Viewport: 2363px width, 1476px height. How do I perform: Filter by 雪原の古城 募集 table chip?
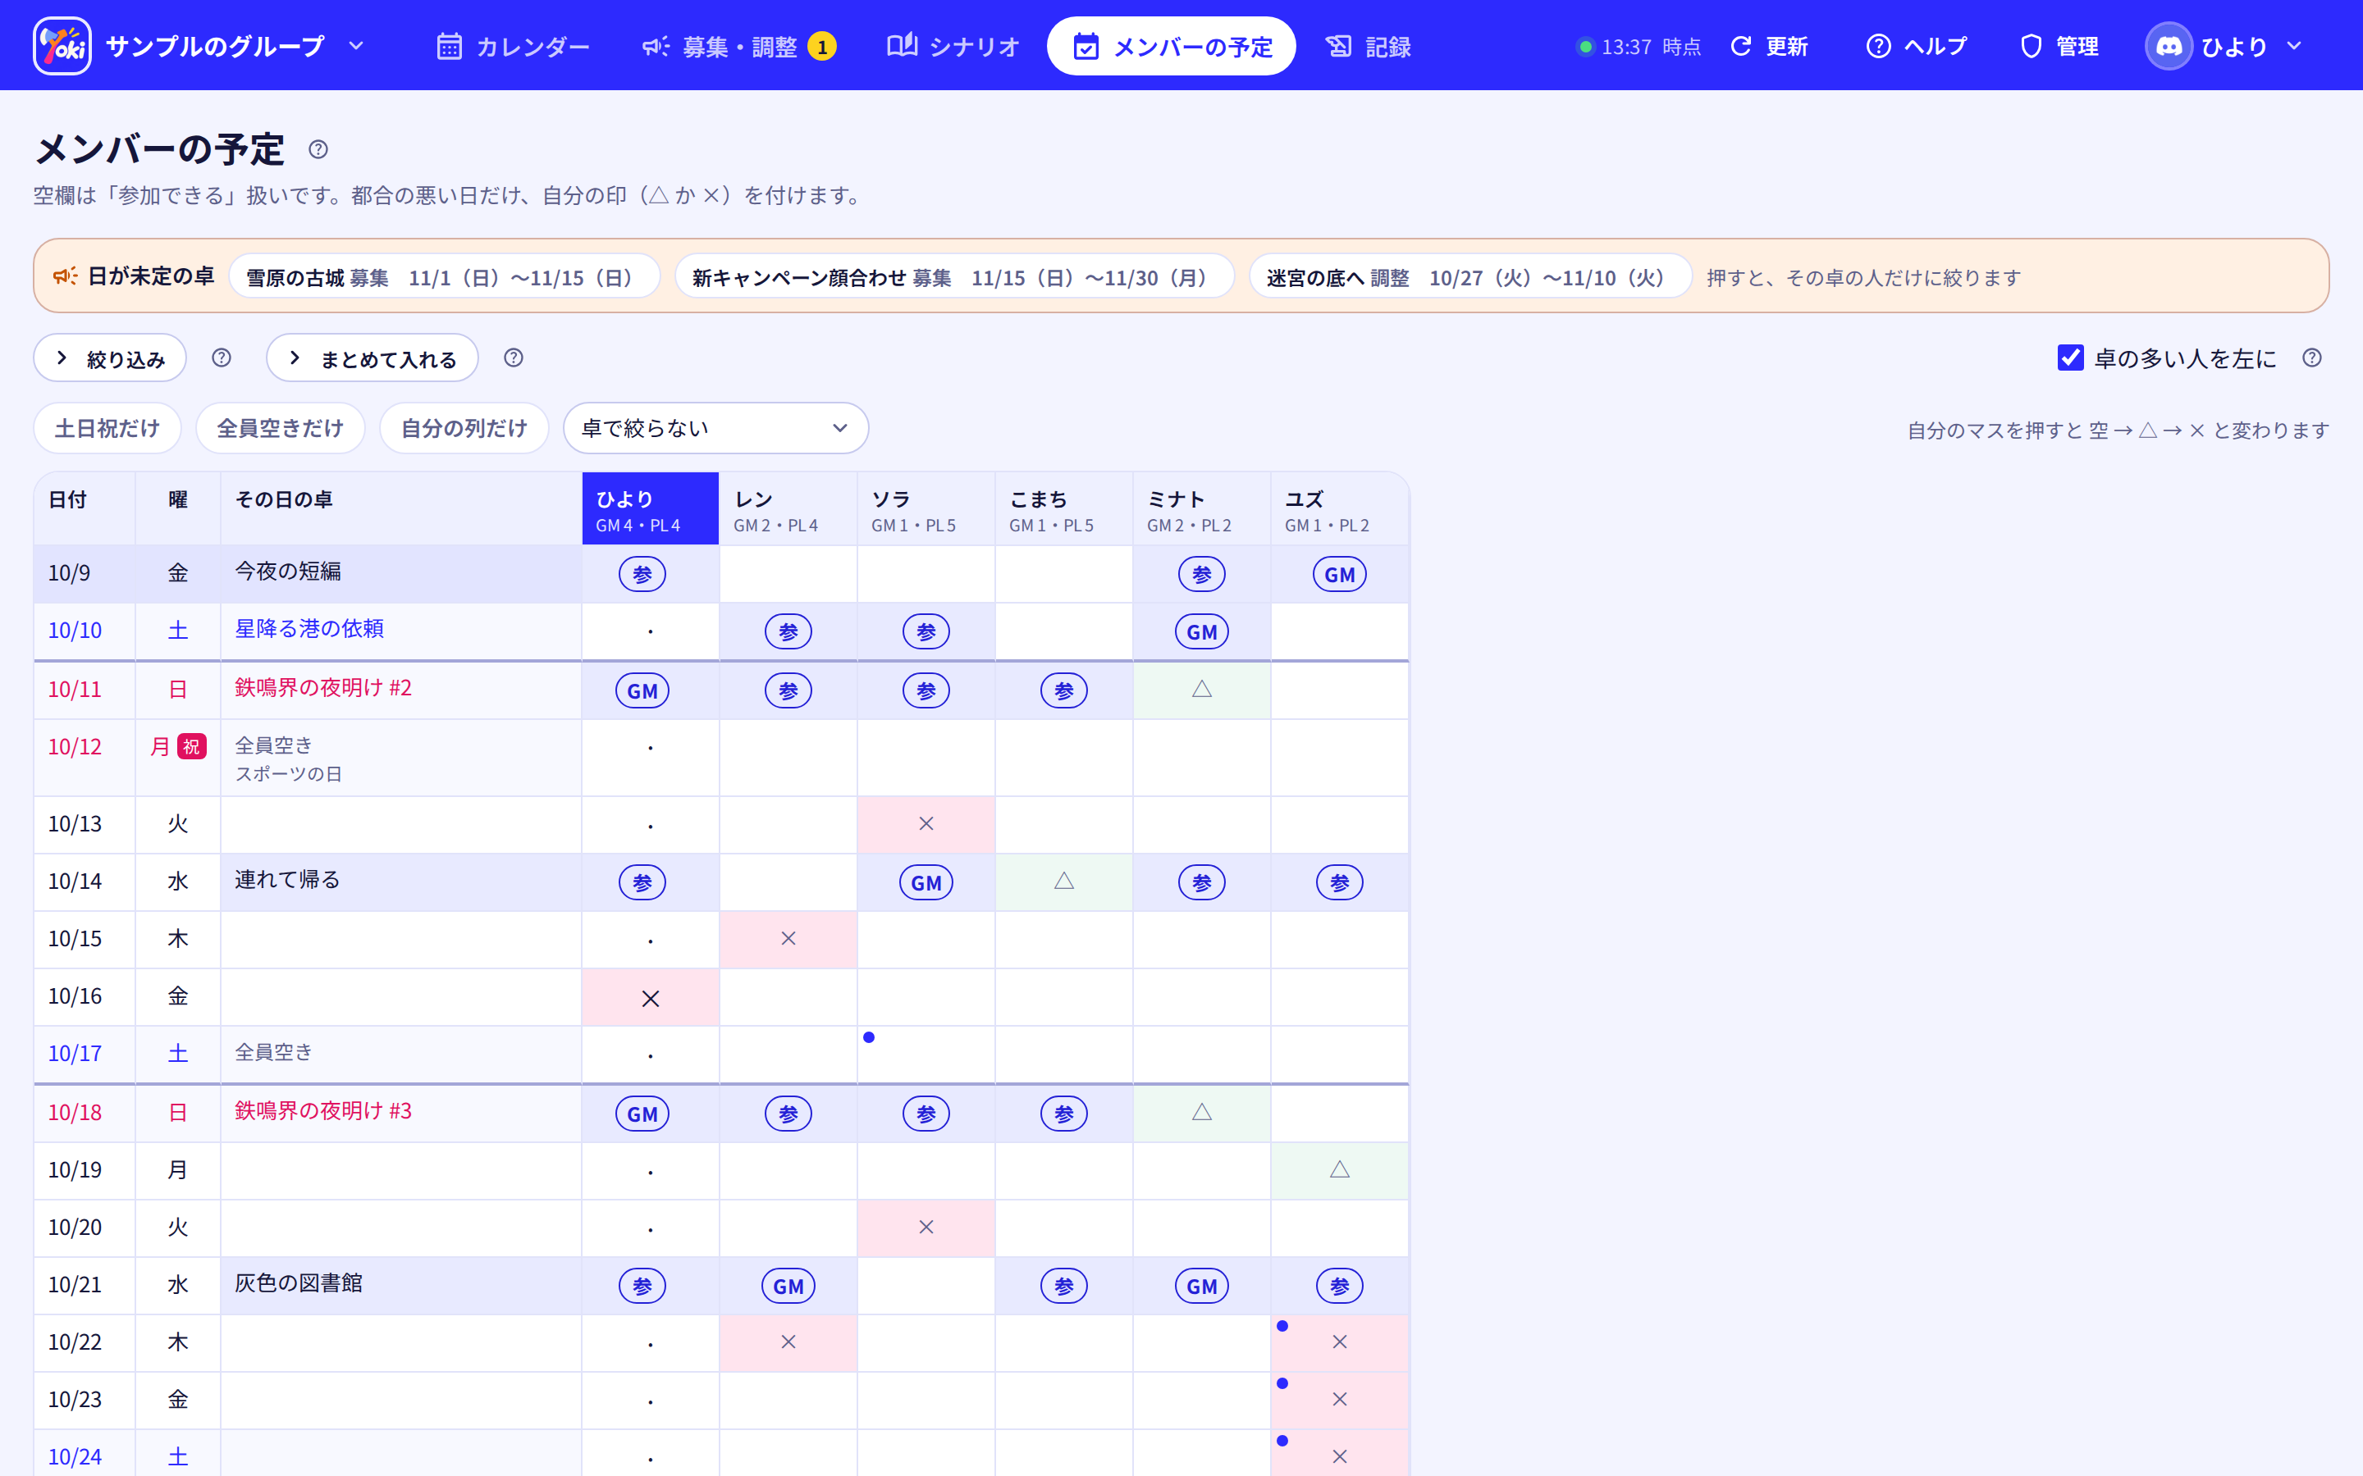pos(444,277)
